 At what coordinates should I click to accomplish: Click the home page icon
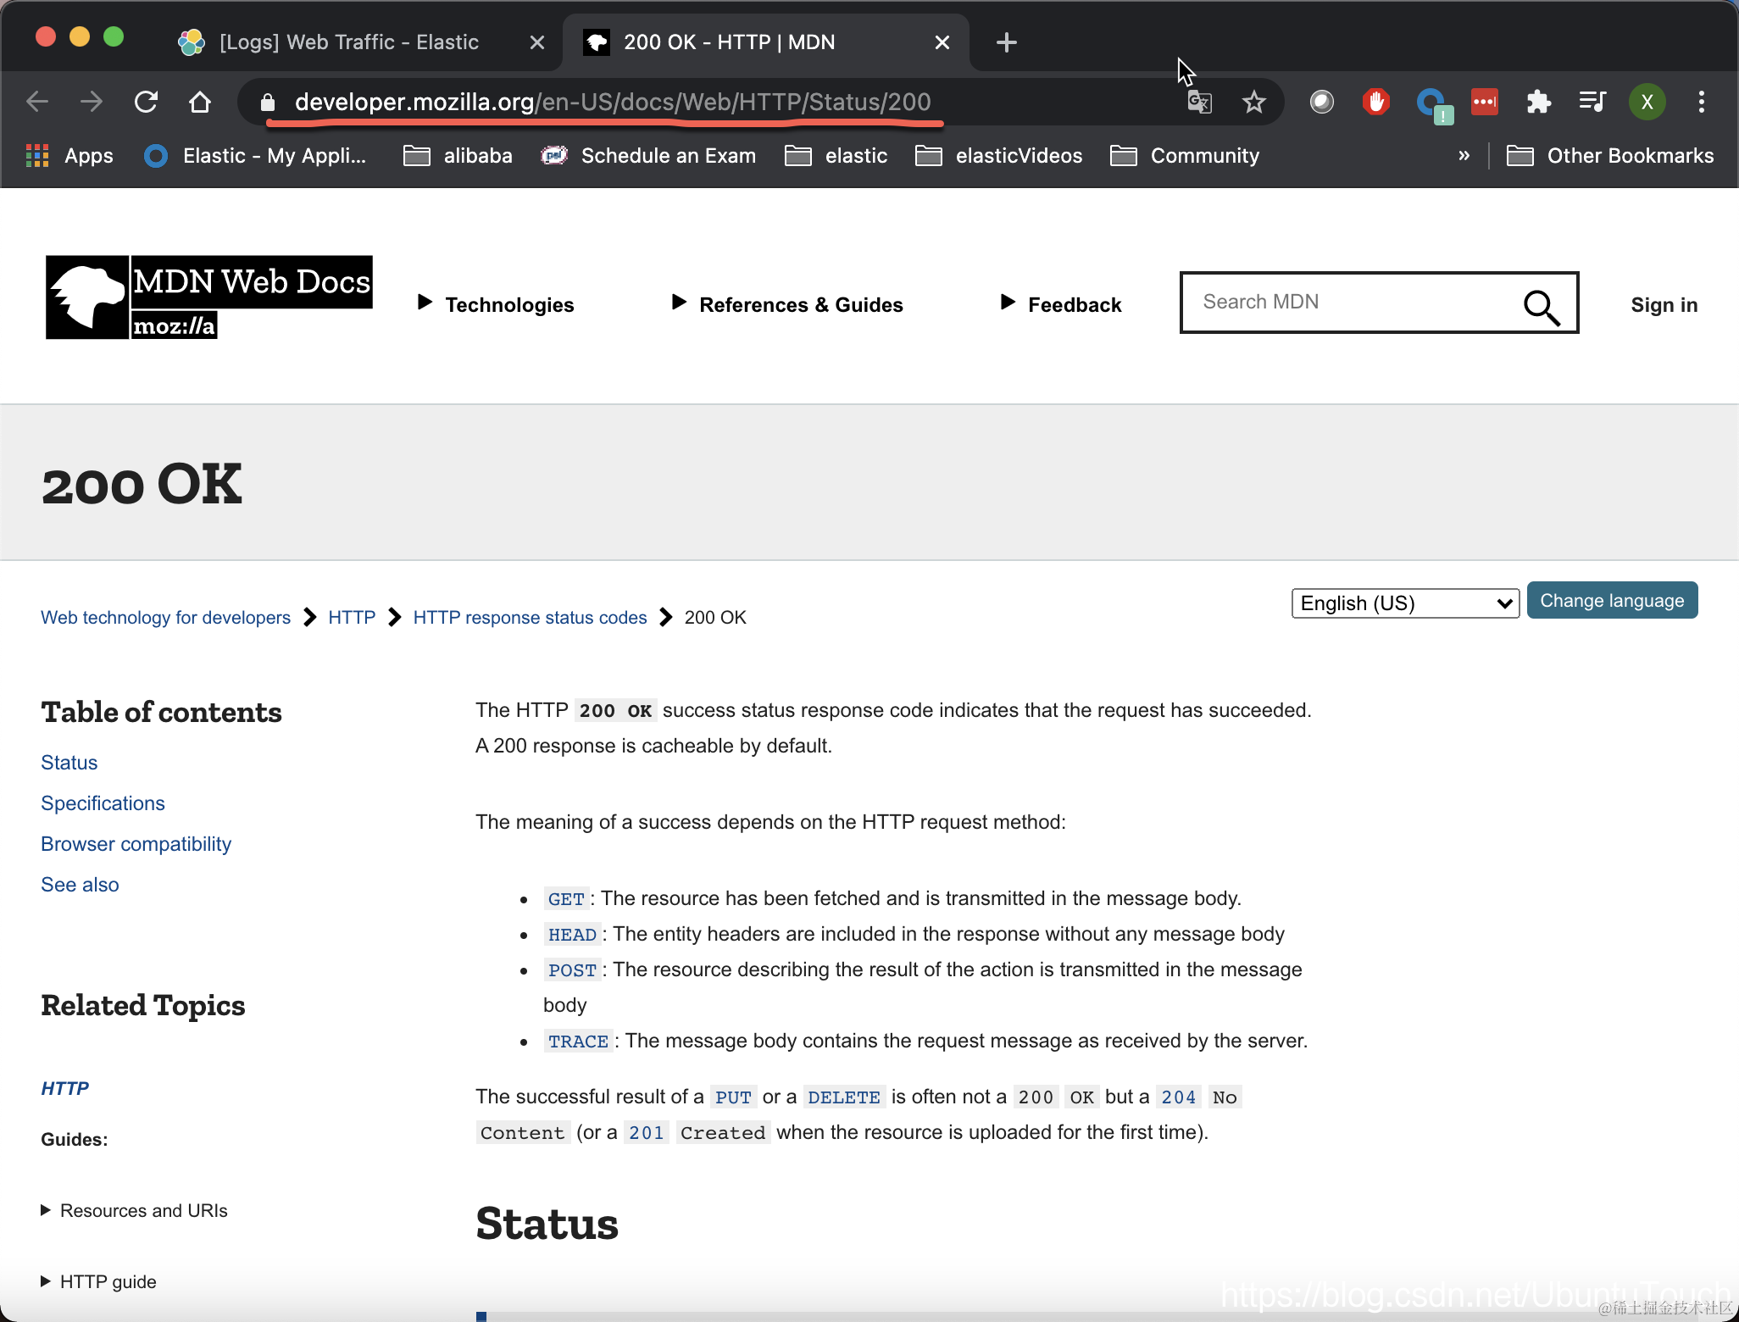200,103
